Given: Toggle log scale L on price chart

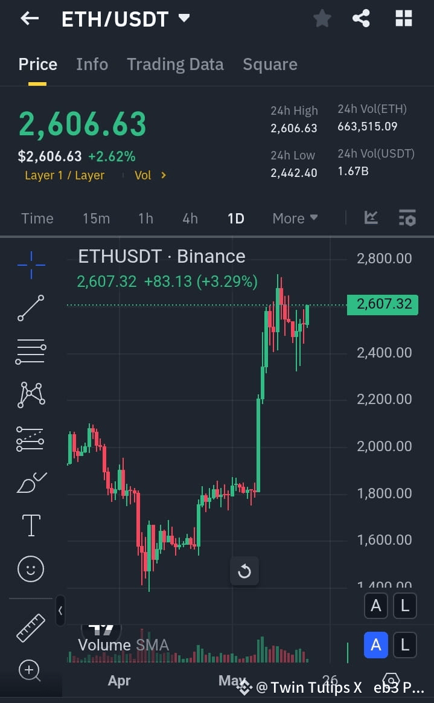Looking at the screenshot, I should [x=404, y=606].
